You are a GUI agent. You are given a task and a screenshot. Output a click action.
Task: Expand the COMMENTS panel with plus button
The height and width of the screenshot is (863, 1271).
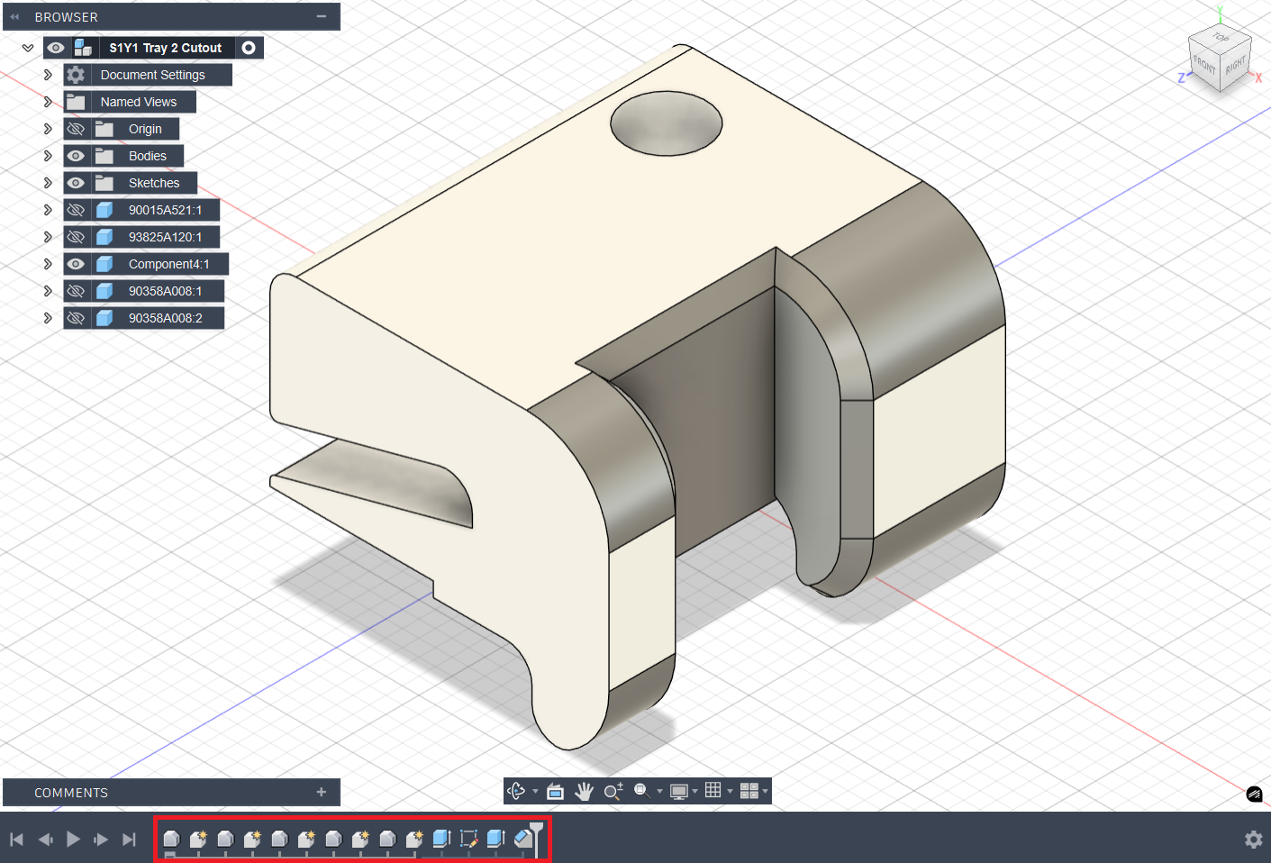point(321,792)
